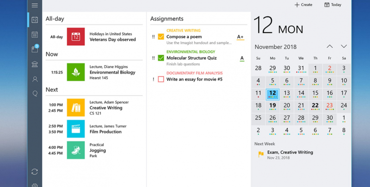
Task: Click the search icon in sidebar
Action: 35,93
